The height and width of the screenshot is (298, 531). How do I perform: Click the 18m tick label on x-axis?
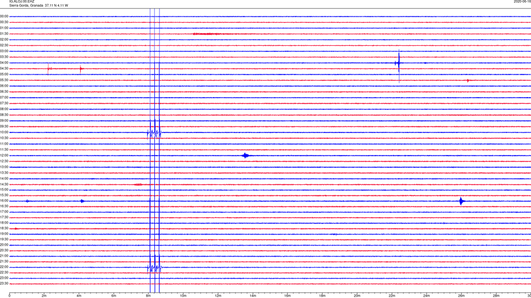click(x=322, y=296)
